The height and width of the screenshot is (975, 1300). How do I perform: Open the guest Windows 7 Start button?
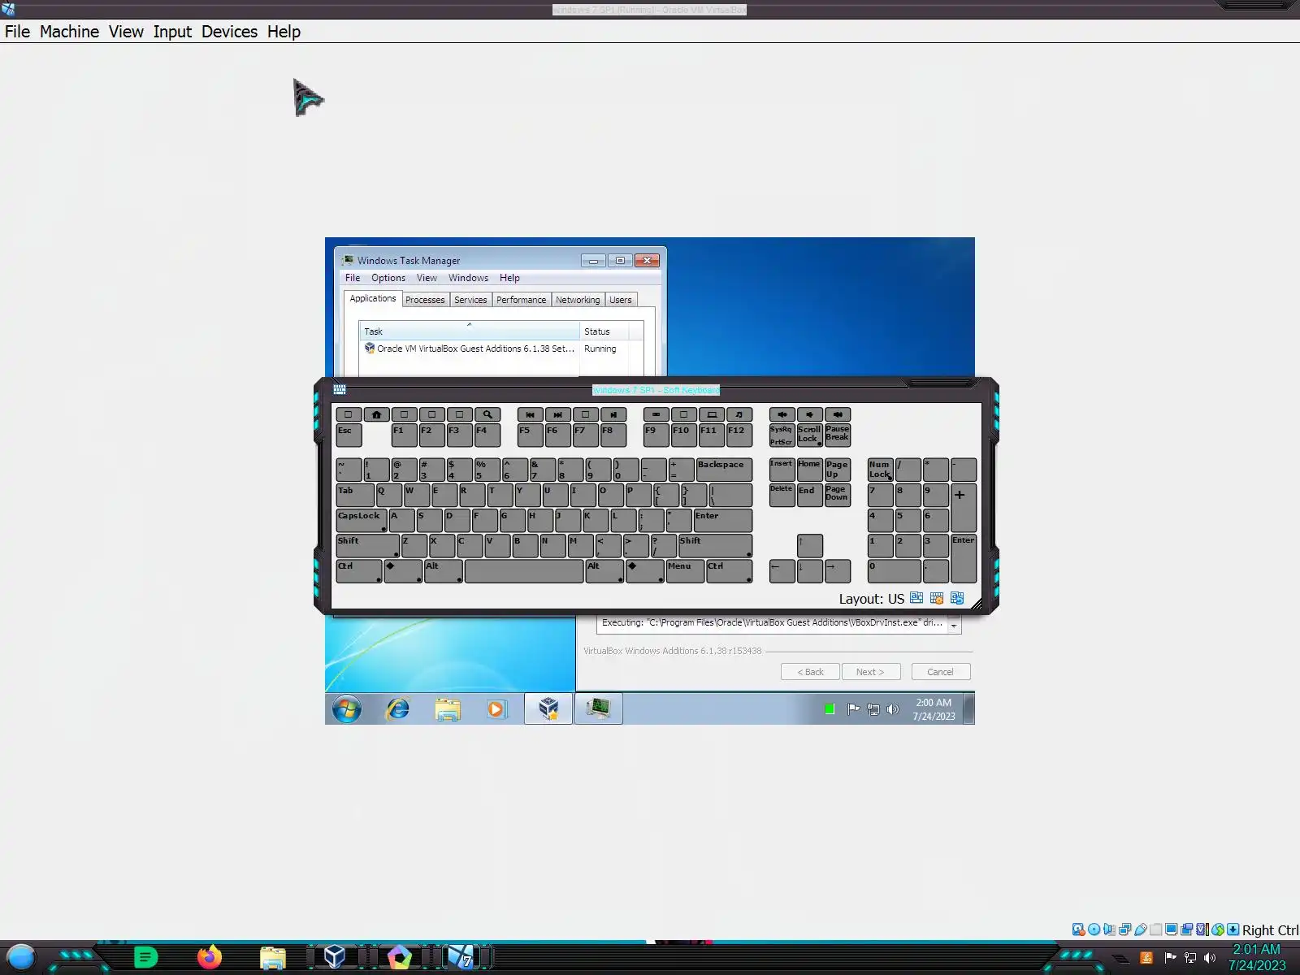347,708
